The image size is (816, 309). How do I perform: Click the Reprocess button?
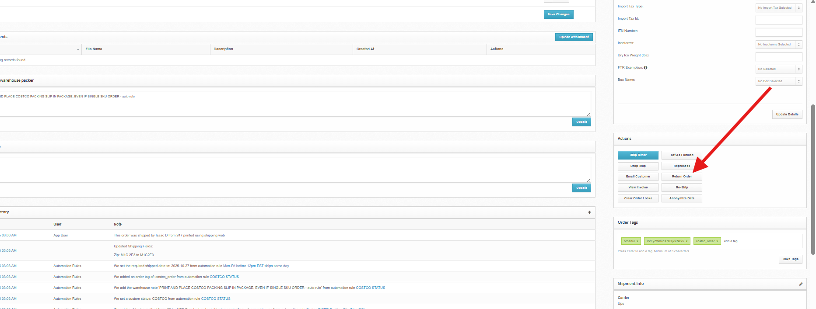click(682, 166)
